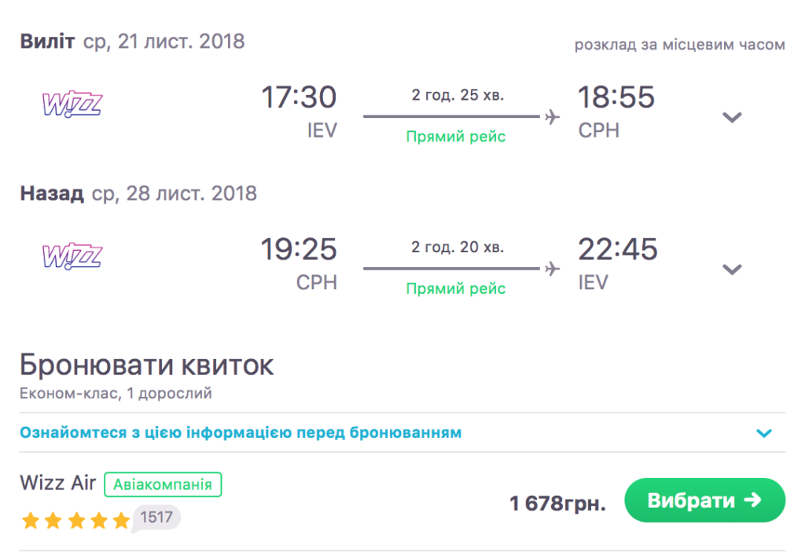Click the airplane icon on the outbound route

(x=552, y=117)
